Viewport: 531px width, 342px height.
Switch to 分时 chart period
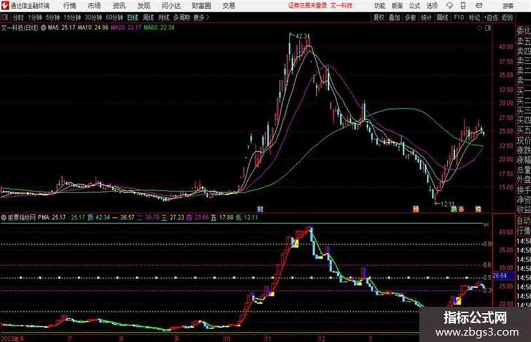click(19, 17)
